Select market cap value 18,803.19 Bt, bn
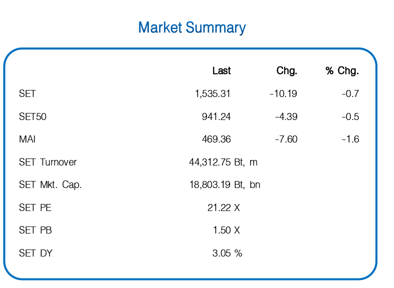Viewport: 394px width, 288px height. pos(225,185)
